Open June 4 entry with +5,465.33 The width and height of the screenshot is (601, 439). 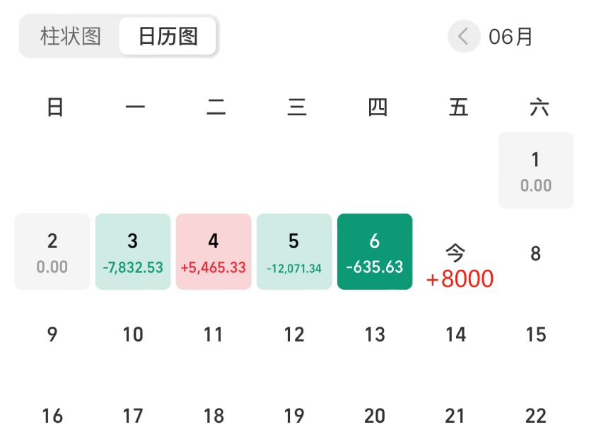tap(214, 252)
